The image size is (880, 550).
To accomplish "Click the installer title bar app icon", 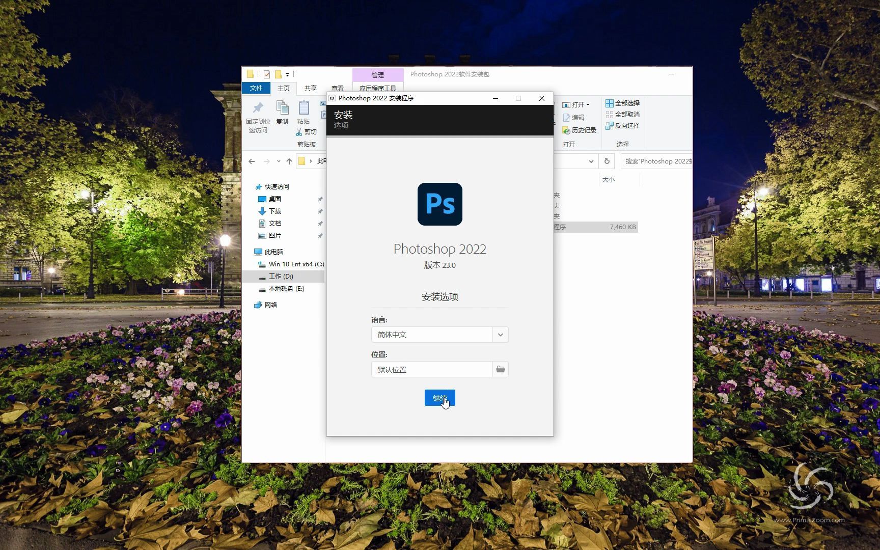I will pos(332,98).
